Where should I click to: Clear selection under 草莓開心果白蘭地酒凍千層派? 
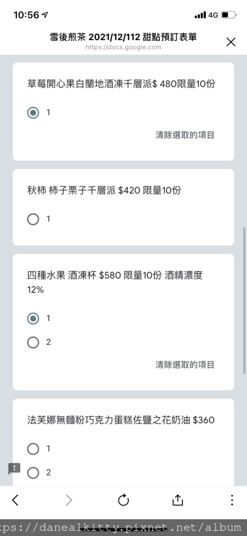pos(185,135)
